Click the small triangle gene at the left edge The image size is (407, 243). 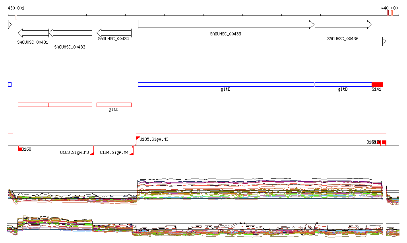pos(10,25)
